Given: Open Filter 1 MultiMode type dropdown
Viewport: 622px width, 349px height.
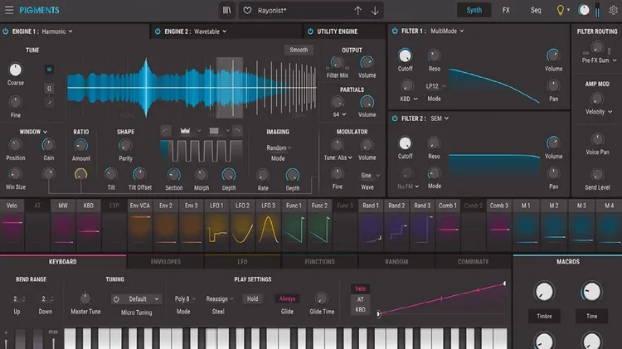Looking at the screenshot, I should tap(447, 31).
